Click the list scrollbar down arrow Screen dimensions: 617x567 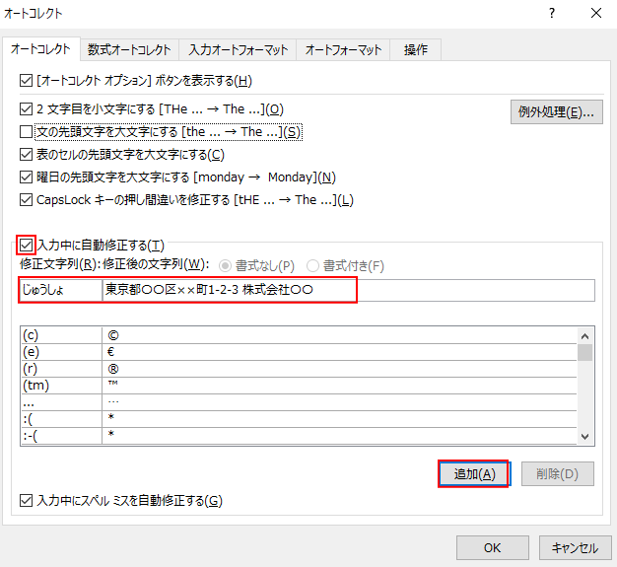[x=585, y=436]
